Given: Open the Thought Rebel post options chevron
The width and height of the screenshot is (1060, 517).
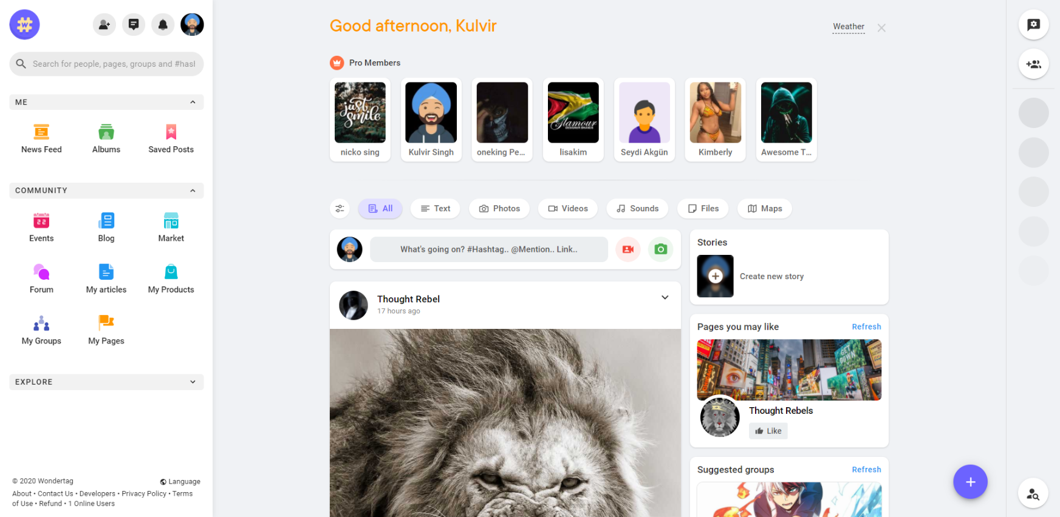Looking at the screenshot, I should 665,297.
